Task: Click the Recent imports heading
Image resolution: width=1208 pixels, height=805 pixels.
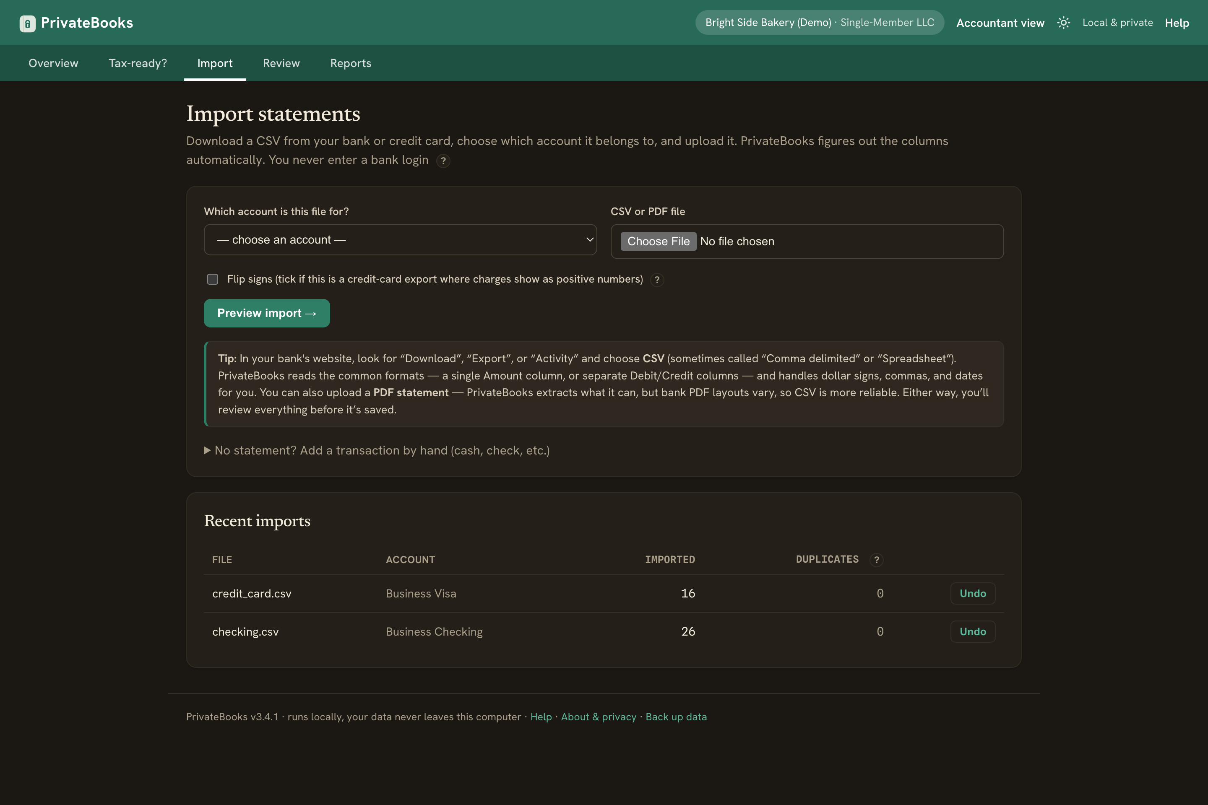Action: pos(257,521)
